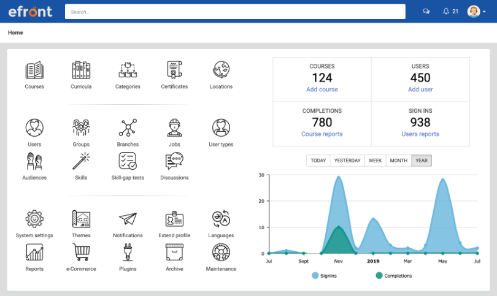Open the Categories icon

coord(128,70)
